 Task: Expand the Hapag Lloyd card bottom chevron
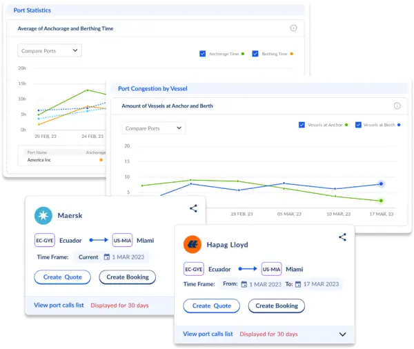coord(342,335)
